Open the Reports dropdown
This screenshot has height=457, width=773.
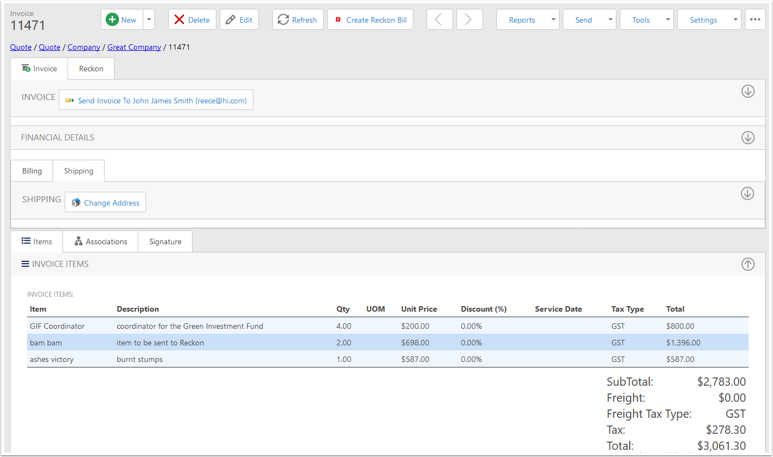coord(527,20)
